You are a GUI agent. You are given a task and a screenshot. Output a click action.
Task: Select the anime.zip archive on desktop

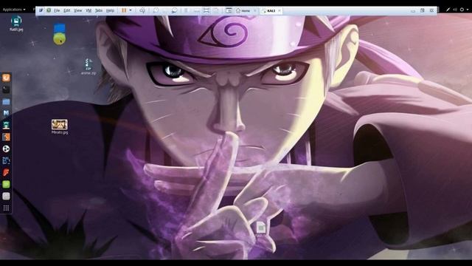pos(88,66)
